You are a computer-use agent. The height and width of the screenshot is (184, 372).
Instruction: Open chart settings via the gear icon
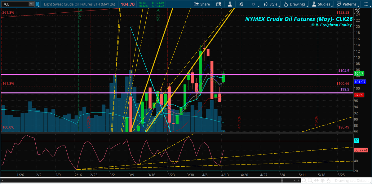click(241, 4)
